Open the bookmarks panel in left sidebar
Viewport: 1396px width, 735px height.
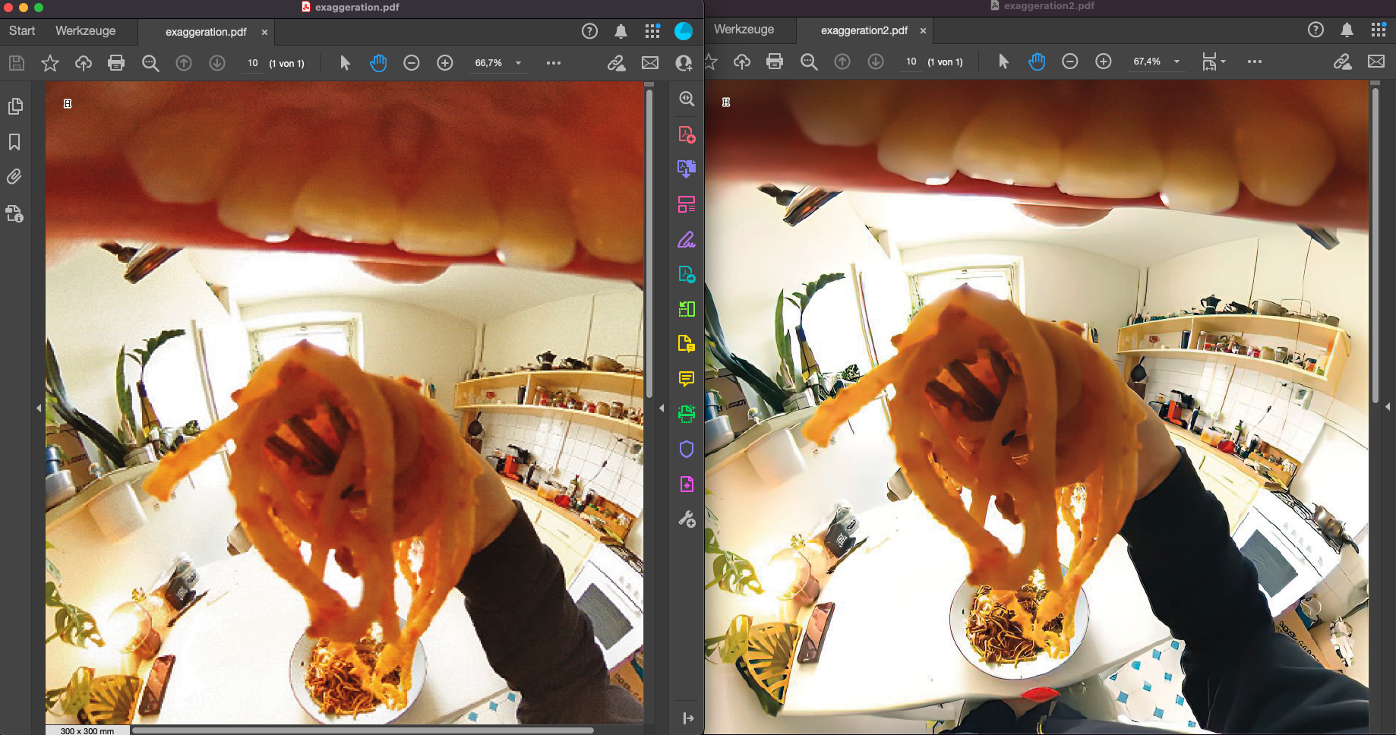click(14, 142)
